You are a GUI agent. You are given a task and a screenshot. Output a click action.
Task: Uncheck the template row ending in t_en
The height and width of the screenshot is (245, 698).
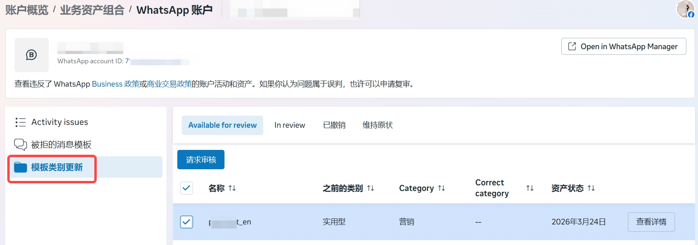tap(187, 222)
